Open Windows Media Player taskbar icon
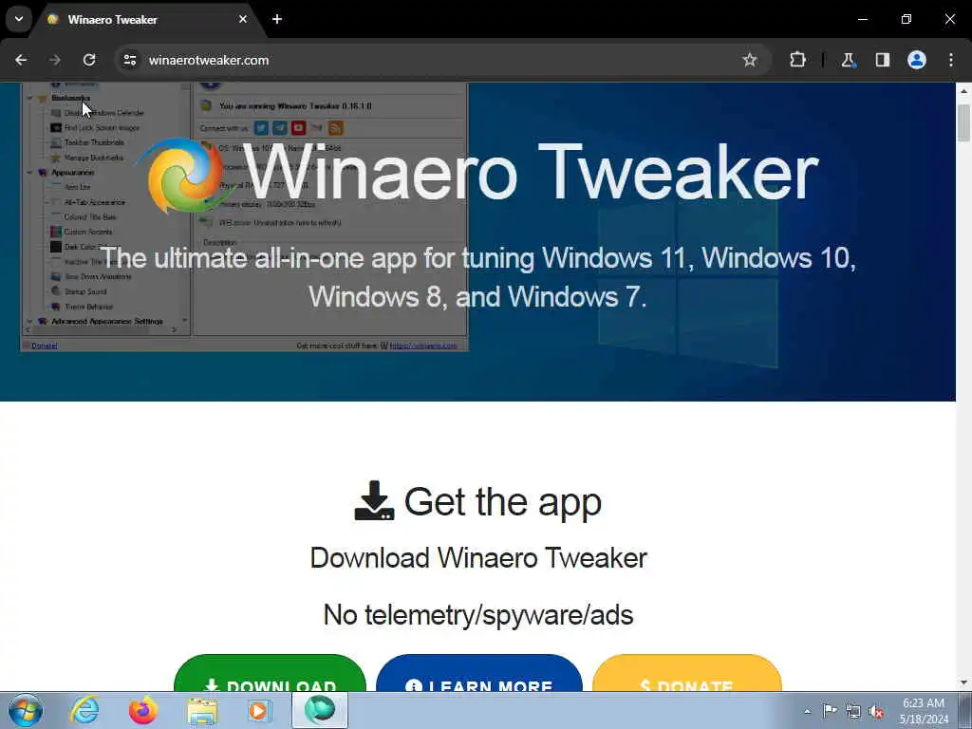This screenshot has height=729, width=972. 258,710
